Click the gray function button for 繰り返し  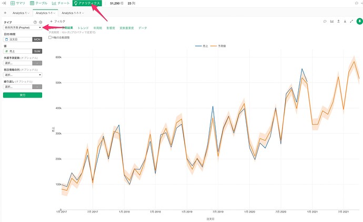(37, 87)
